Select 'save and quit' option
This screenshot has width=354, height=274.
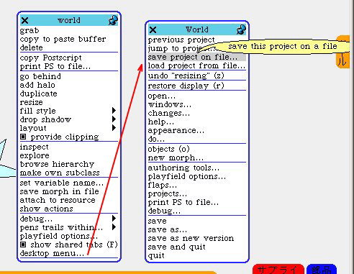176,247
